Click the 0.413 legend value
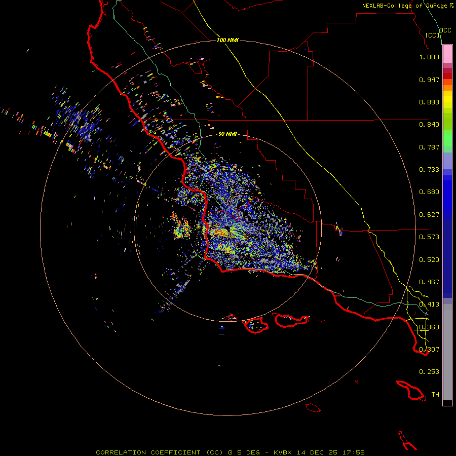Screen dimensions: 456x456 pyautogui.click(x=429, y=305)
